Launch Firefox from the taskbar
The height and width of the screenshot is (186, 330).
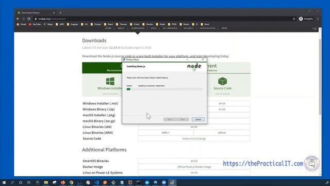point(63,182)
